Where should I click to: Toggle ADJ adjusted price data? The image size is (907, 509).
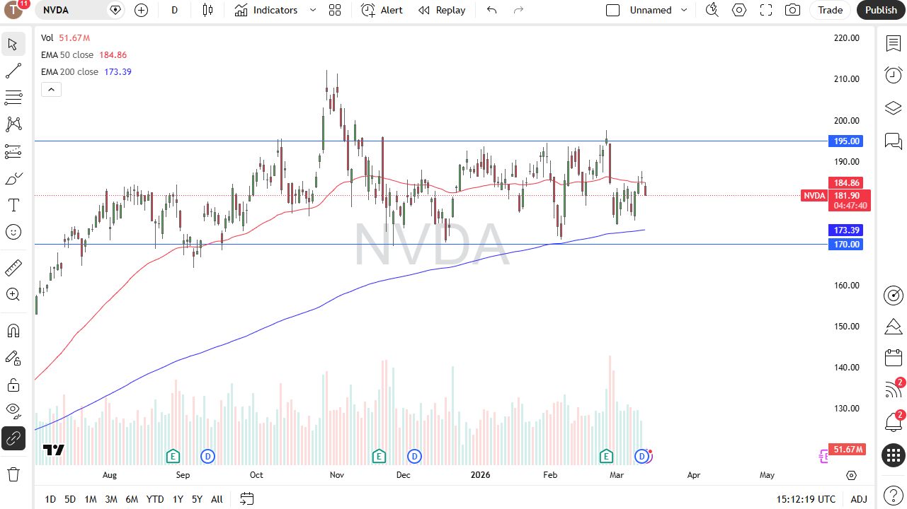click(x=858, y=499)
